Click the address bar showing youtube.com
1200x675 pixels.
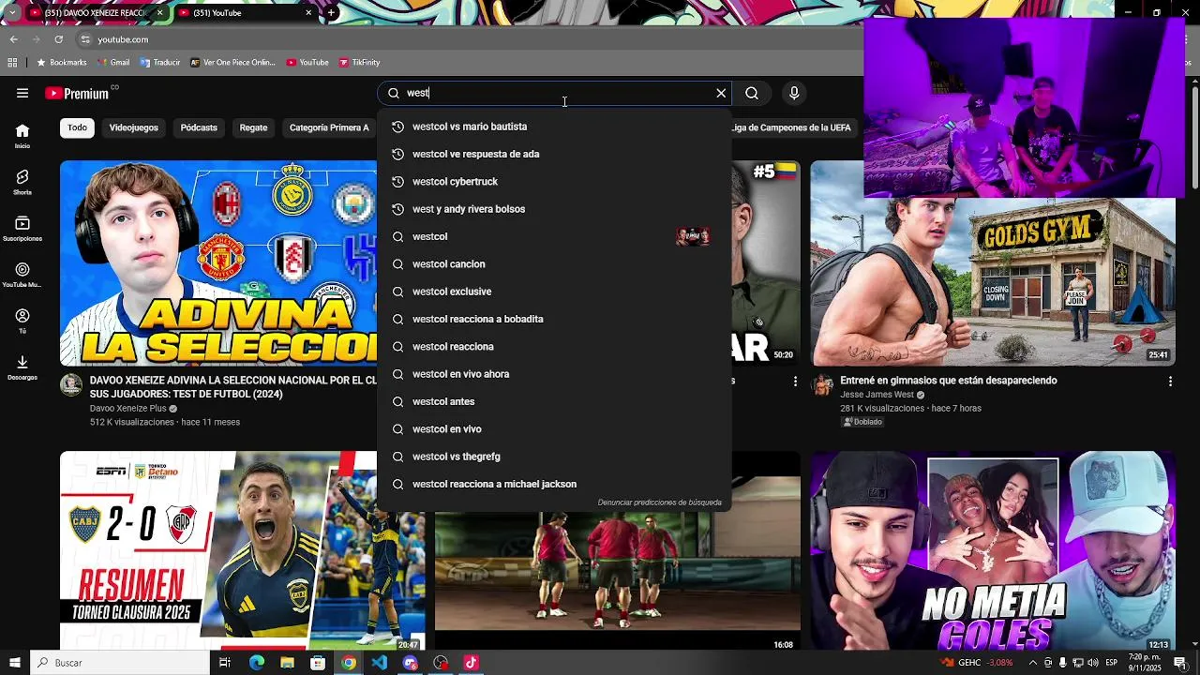(x=123, y=39)
